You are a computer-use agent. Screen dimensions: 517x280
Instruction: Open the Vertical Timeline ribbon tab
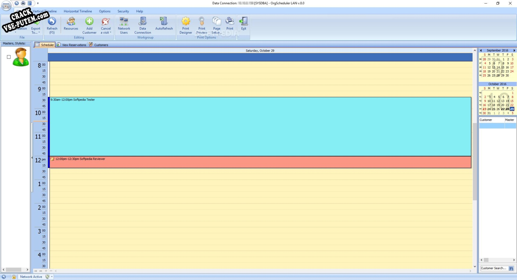tap(45, 11)
